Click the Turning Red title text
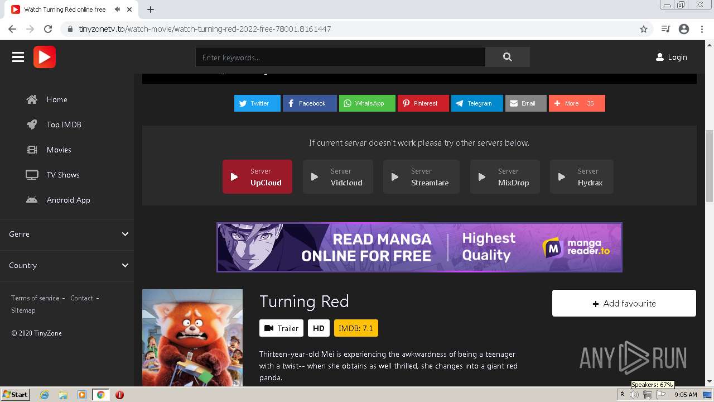Image resolution: width=714 pixels, height=402 pixels. click(x=304, y=301)
